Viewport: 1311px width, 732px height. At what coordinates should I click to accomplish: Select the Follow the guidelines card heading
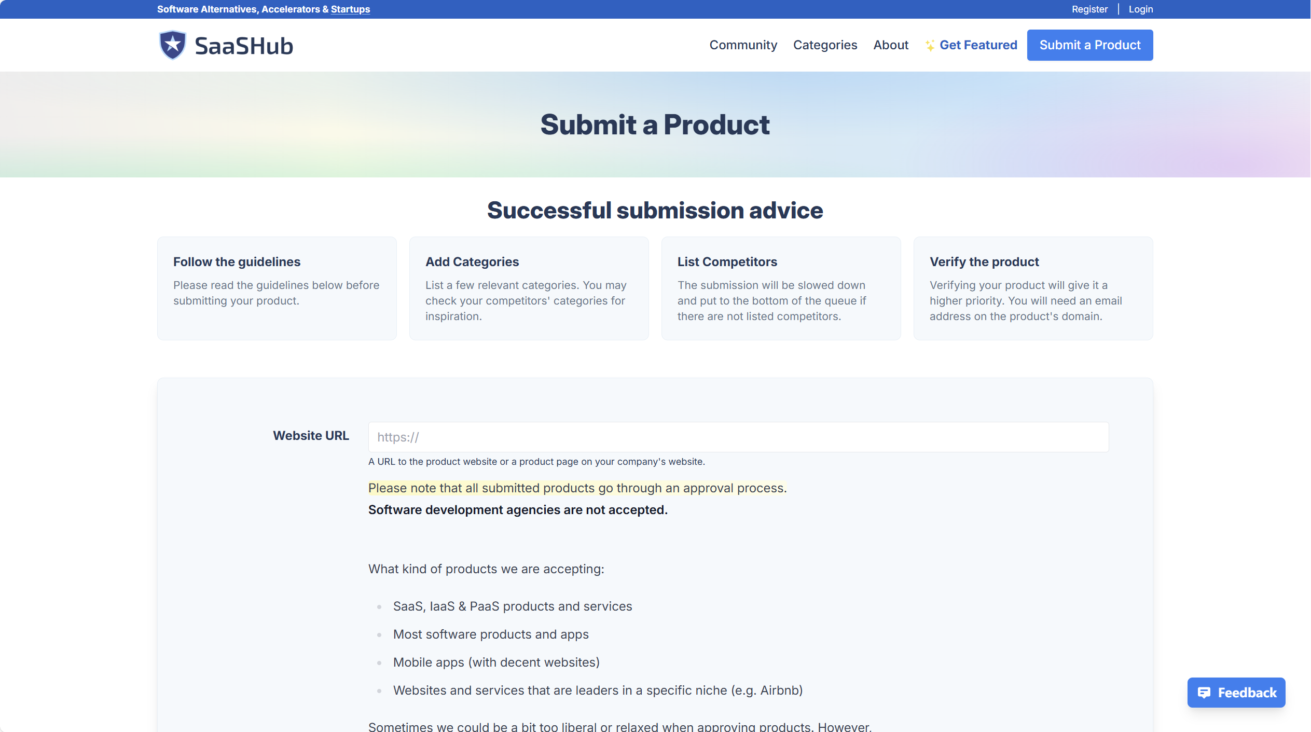coord(237,261)
